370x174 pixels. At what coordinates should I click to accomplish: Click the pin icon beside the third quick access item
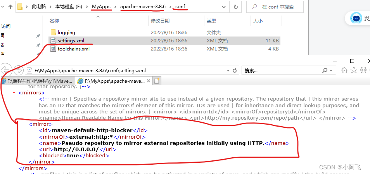(38, 54)
